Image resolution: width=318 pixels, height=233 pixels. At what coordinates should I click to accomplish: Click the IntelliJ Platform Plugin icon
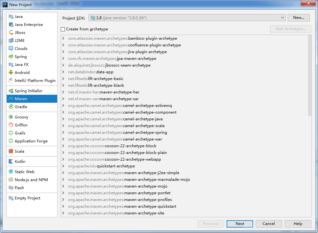click(11, 80)
